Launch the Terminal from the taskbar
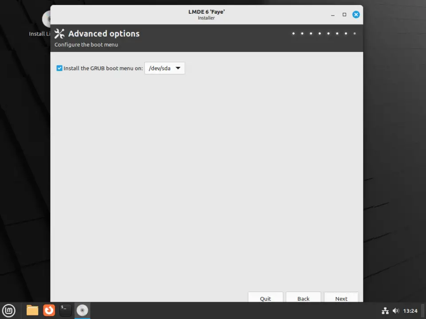Viewport: 426px width, 319px height. point(65,310)
